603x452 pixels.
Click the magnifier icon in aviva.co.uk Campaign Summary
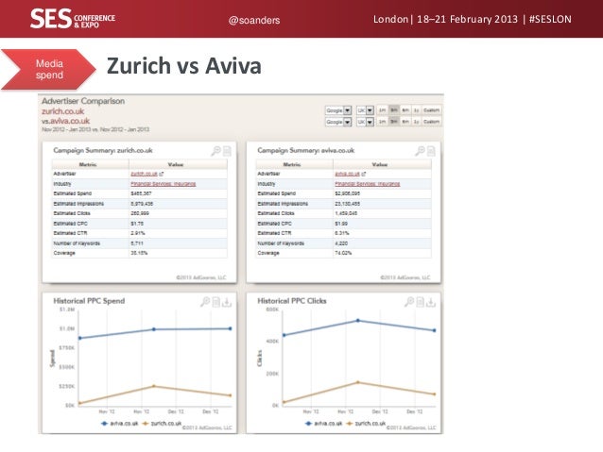pyautogui.click(x=420, y=151)
